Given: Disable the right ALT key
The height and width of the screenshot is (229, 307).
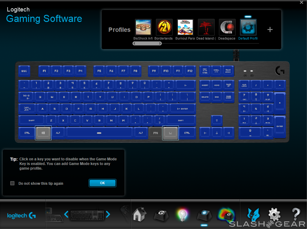Looking at the screenshot, I should coord(141,133).
